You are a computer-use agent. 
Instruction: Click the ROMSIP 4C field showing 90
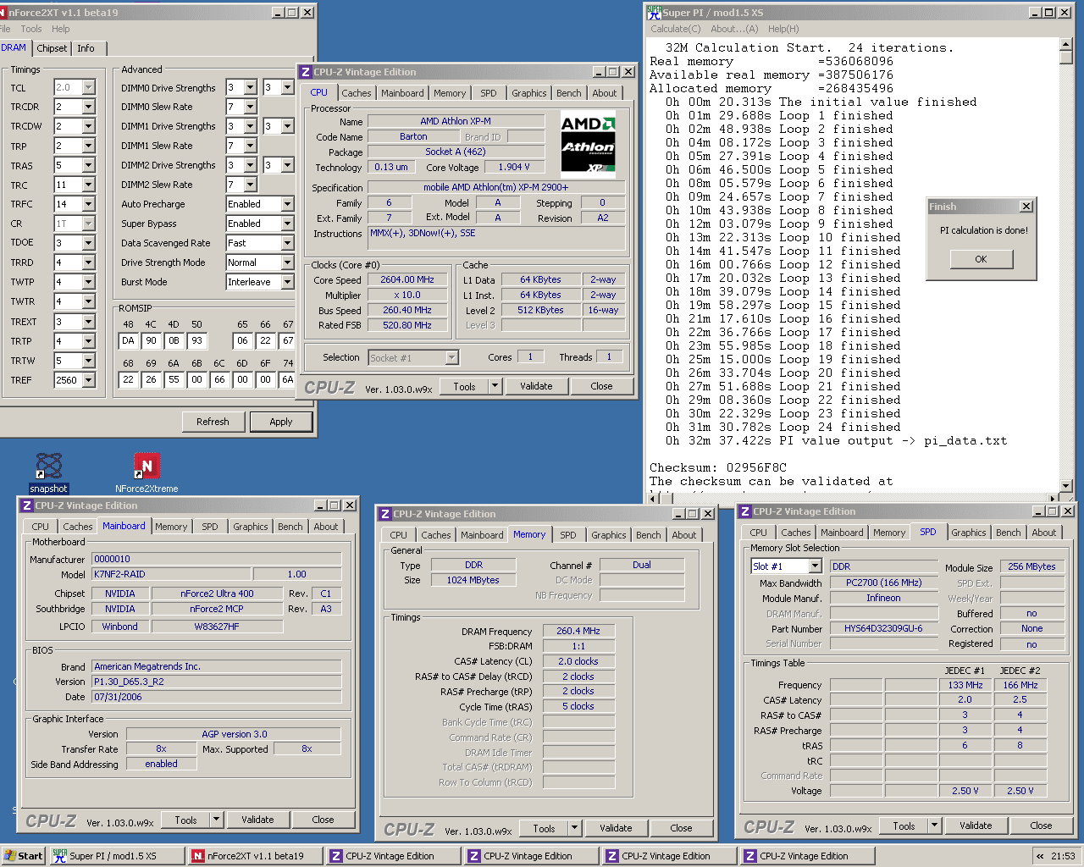pyautogui.click(x=151, y=340)
